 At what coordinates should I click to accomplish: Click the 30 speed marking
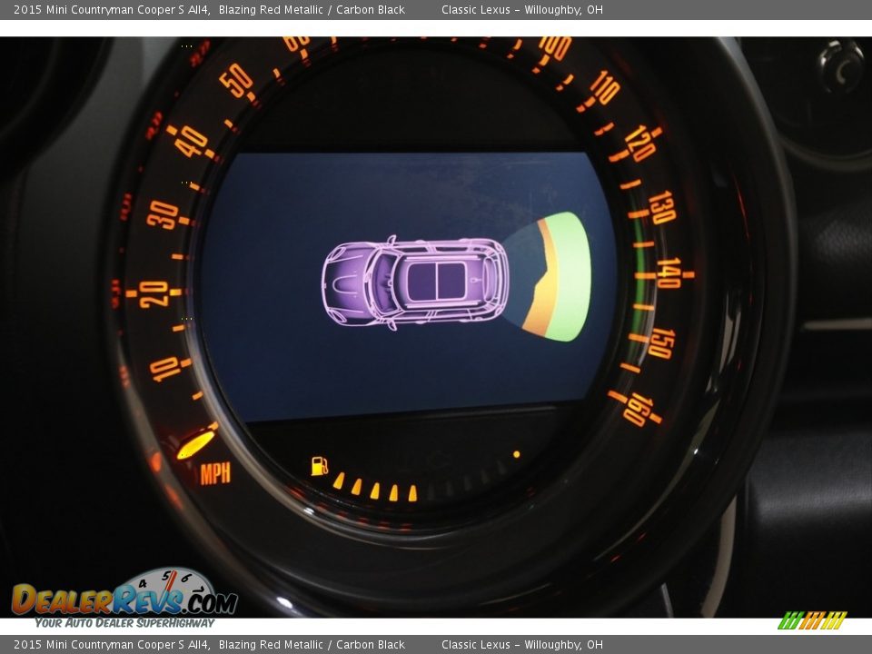(x=163, y=214)
